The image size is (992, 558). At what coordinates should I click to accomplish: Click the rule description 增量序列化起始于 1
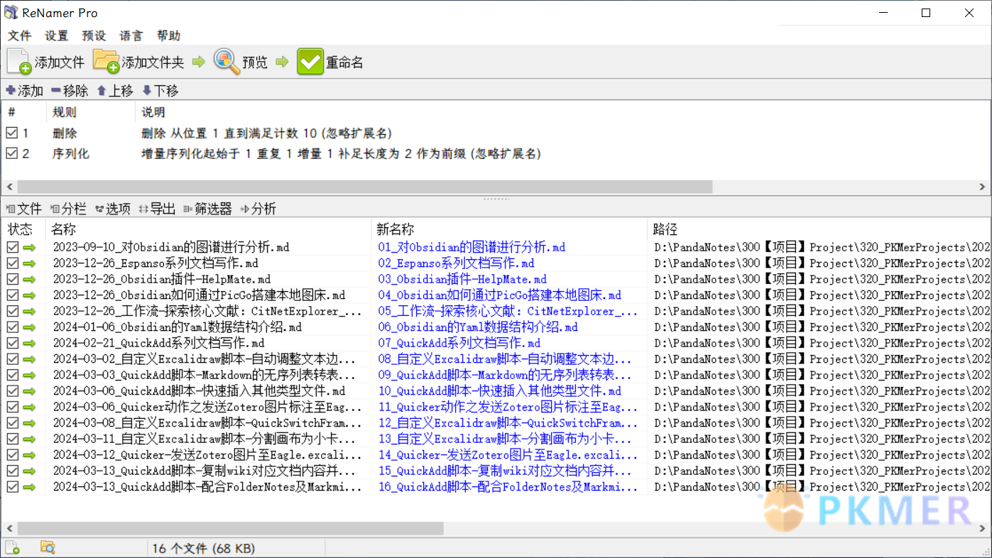tap(341, 153)
